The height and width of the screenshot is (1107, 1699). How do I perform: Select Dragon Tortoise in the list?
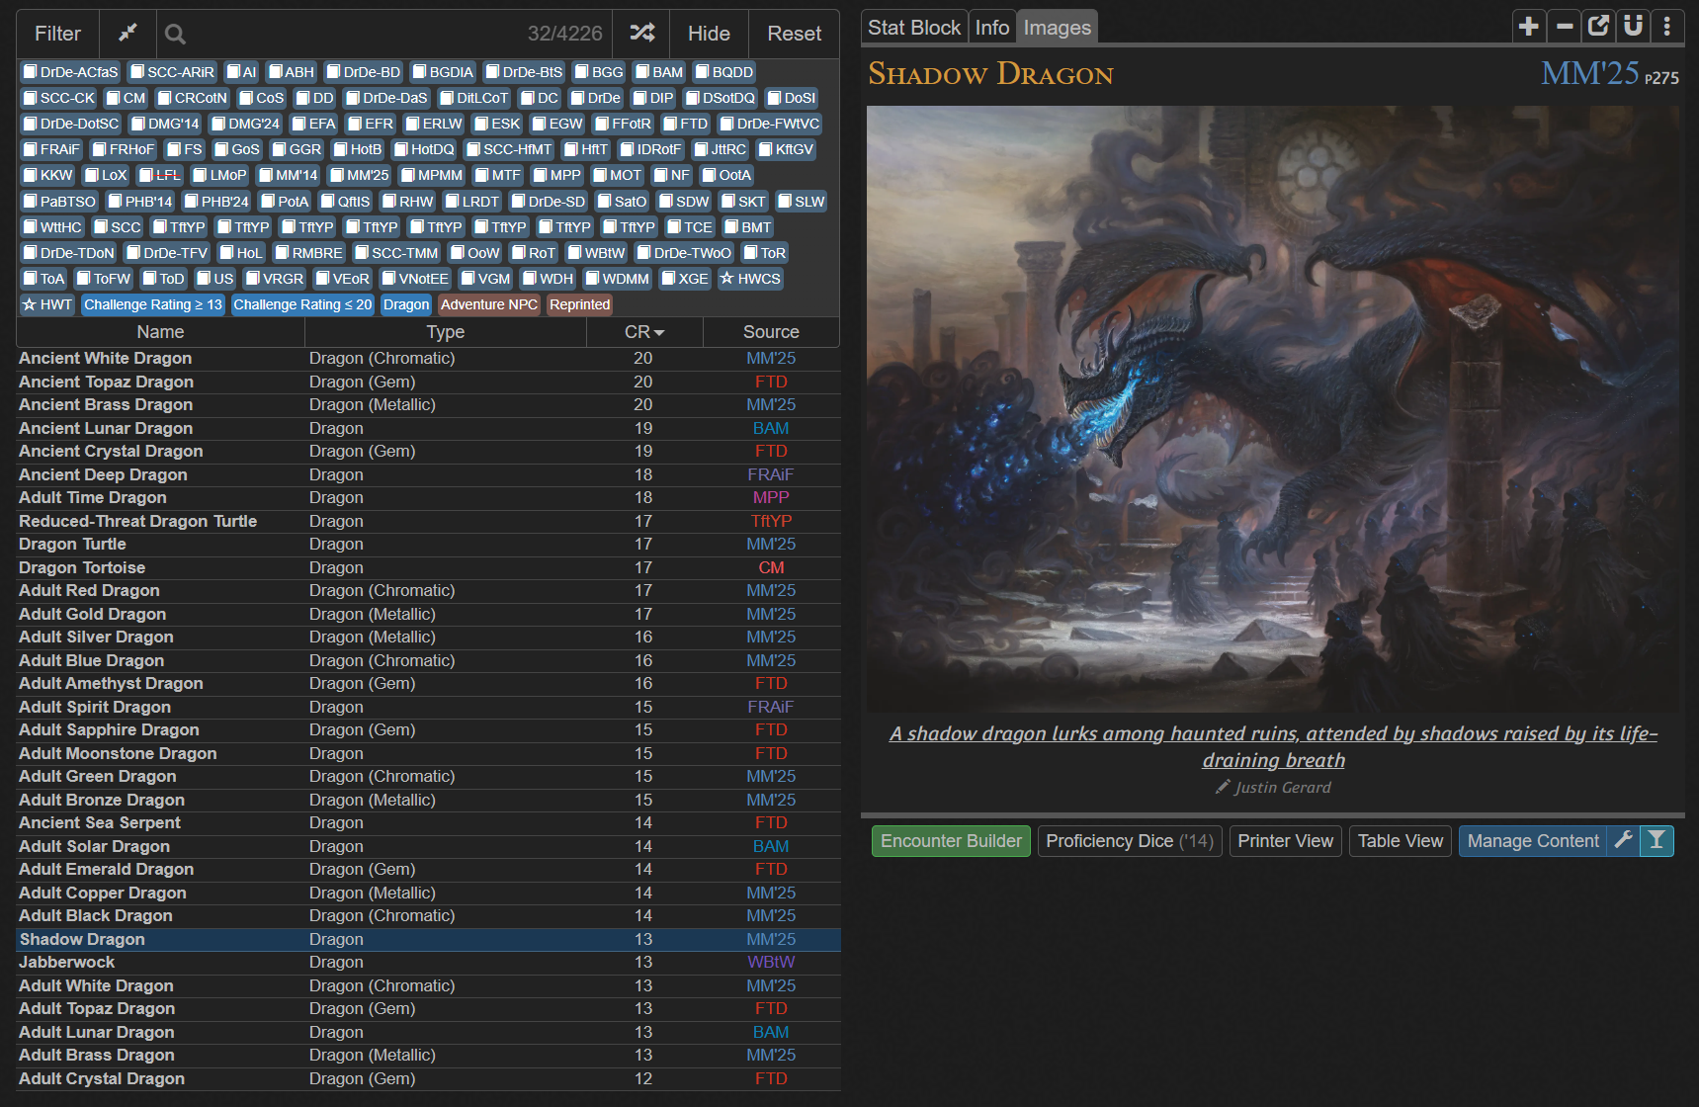pos(428,568)
